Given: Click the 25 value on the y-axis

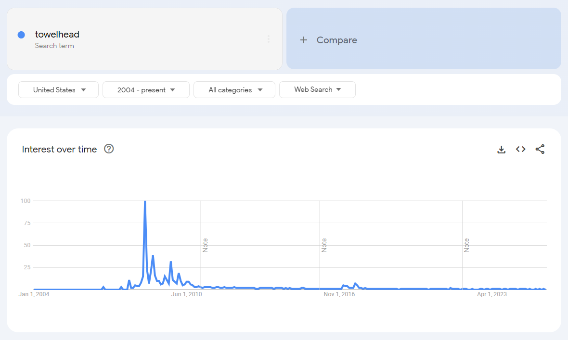Looking at the screenshot, I should coord(27,267).
